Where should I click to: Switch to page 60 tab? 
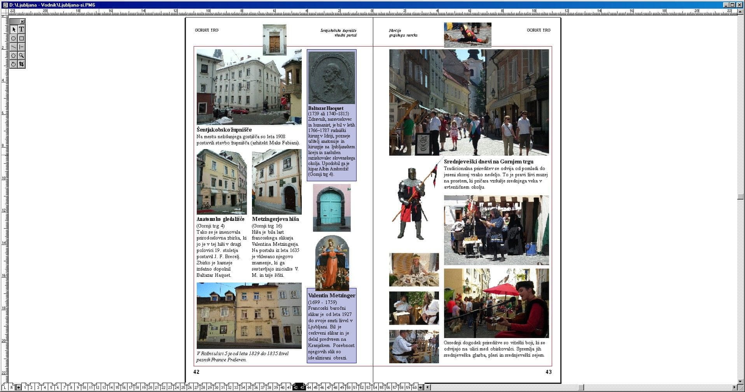414,387
